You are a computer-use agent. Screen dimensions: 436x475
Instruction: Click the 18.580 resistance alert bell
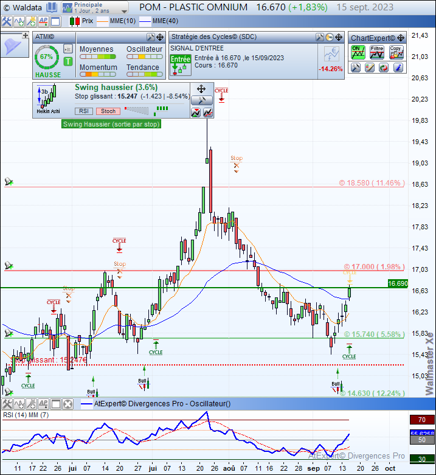pos(9,181)
